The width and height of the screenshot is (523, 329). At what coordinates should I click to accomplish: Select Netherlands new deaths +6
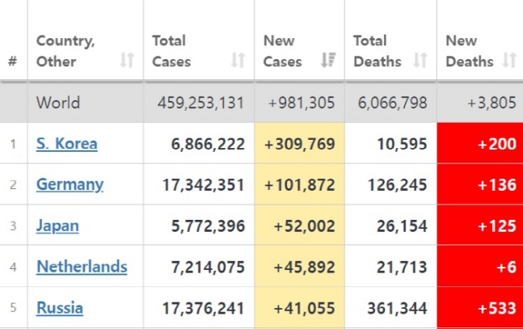[x=506, y=268]
